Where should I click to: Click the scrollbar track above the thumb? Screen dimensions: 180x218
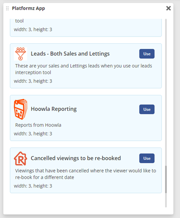pyautogui.click(x=166, y=92)
